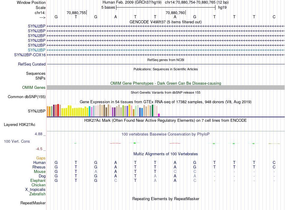Click the C base in reference sequence ruler

pyautogui.click(x=274, y=17)
